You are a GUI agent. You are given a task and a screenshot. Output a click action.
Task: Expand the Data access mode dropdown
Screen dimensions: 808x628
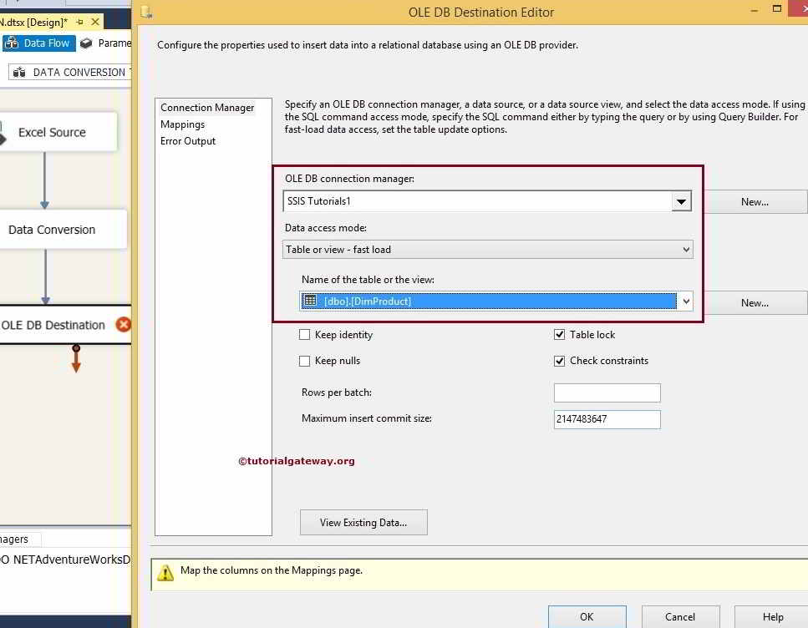685,249
